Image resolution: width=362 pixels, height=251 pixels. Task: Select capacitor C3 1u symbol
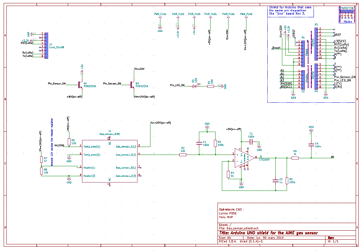tap(275, 181)
